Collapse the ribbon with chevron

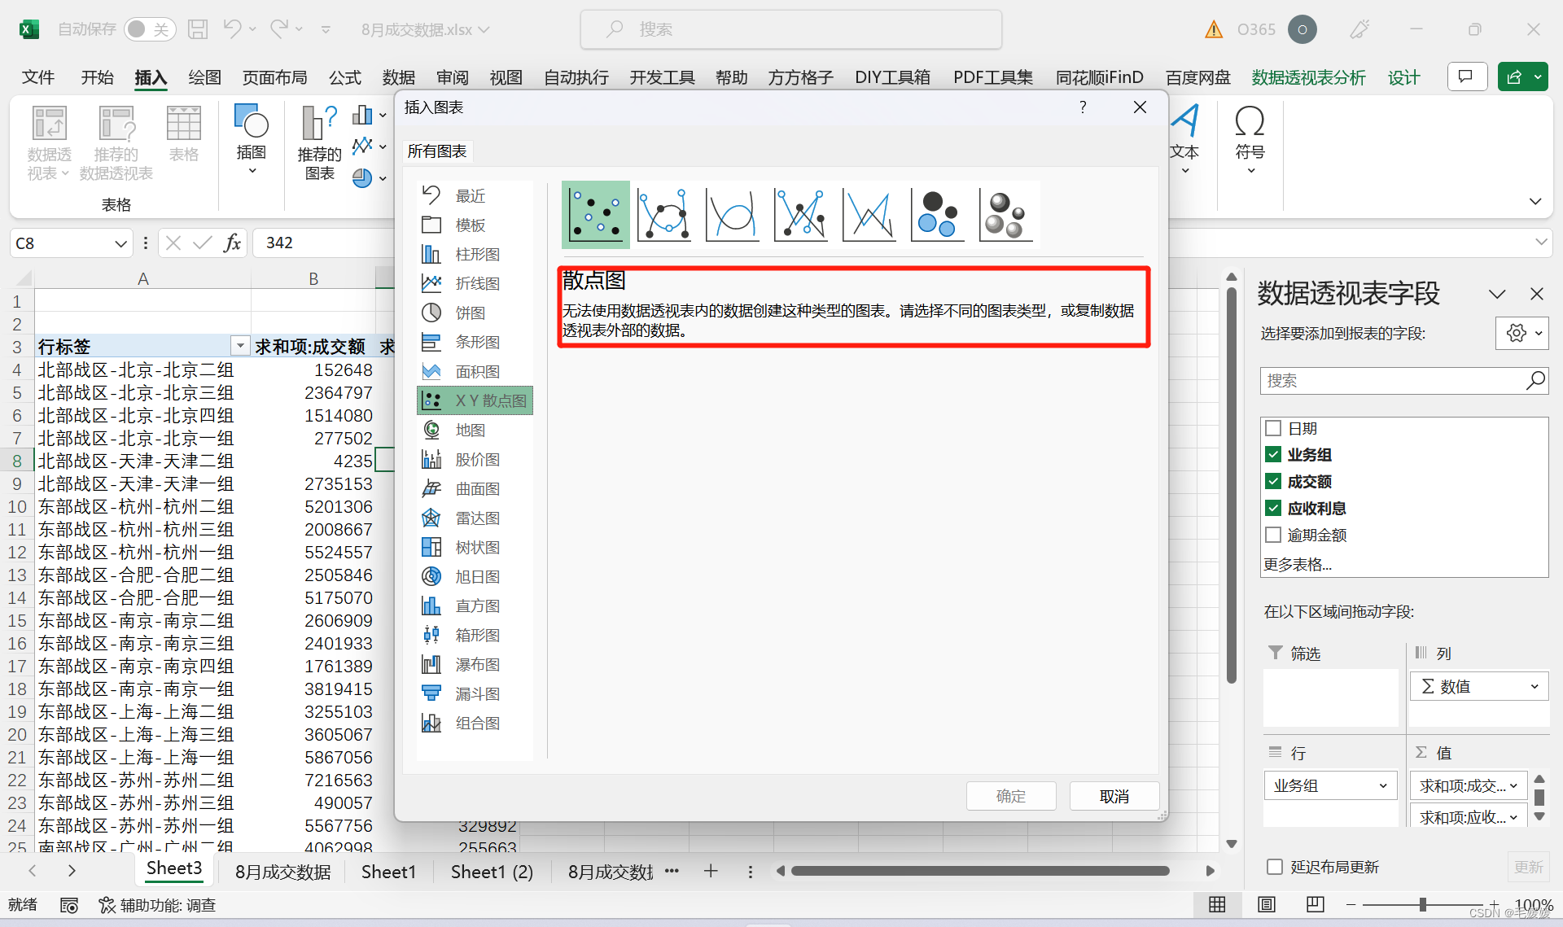1535,201
